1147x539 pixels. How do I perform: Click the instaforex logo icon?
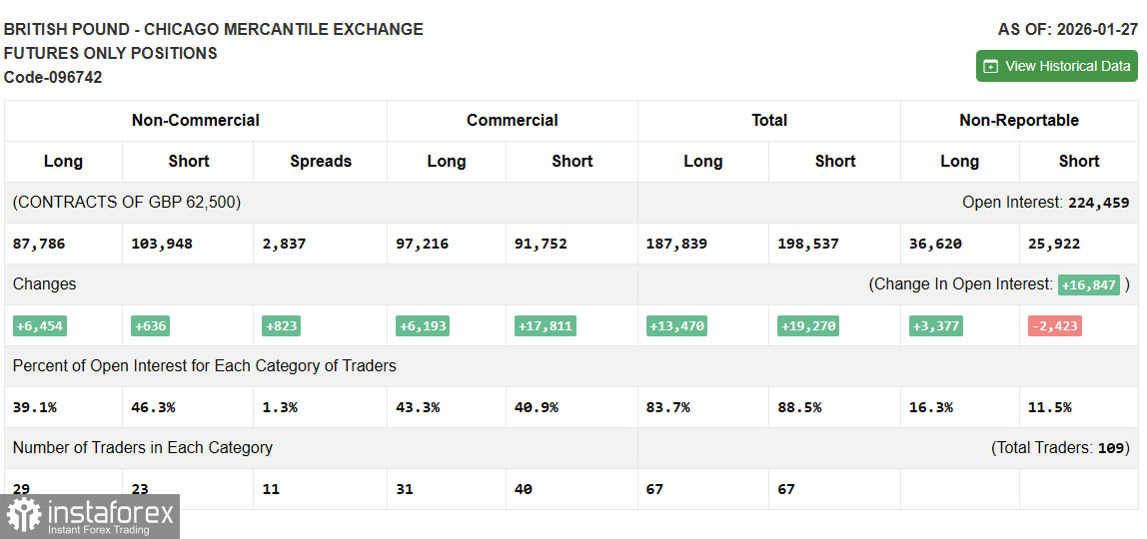pyautogui.click(x=24, y=516)
